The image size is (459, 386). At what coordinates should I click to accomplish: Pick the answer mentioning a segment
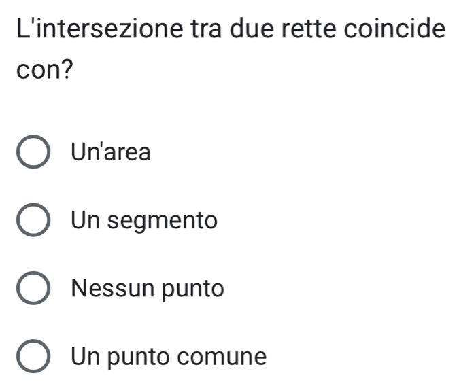coord(32,221)
